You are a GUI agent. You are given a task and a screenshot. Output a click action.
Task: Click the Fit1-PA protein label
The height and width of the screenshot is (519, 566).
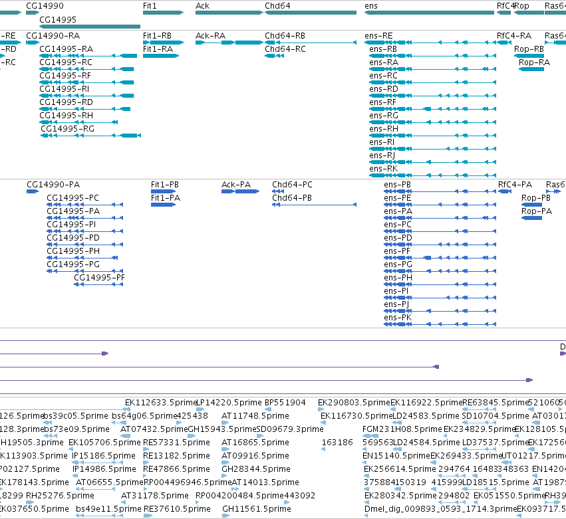[x=166, y=198]
